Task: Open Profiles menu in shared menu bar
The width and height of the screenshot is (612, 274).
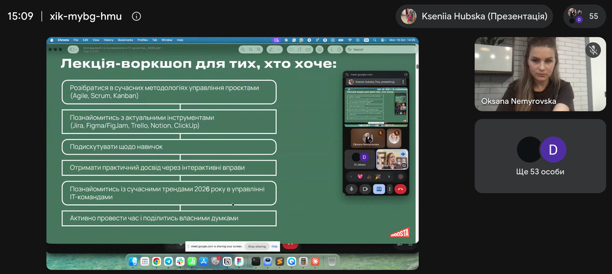Action: pyautogui.click(x=143, y=40)
